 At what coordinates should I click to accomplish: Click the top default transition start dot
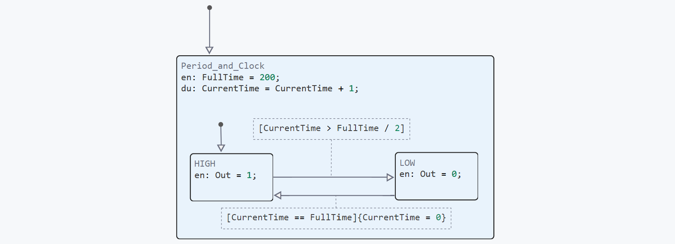tap(210, 8)
